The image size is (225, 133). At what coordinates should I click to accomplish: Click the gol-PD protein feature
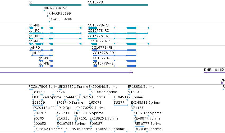pyautogui.click(x=41, y=50)
